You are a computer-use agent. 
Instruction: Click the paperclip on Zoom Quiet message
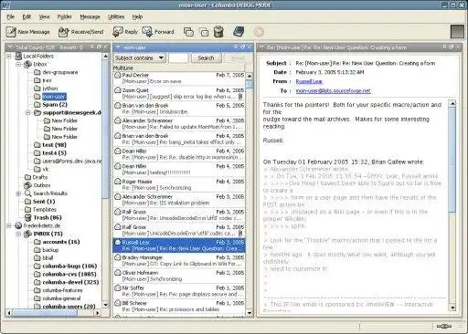(x=240, y=97)
